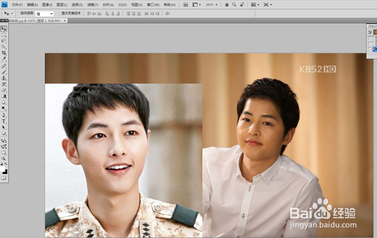Screen dimensions: 377x238
Task: Enable the 显示变换控件 checkbox
Action: [60, 14]
